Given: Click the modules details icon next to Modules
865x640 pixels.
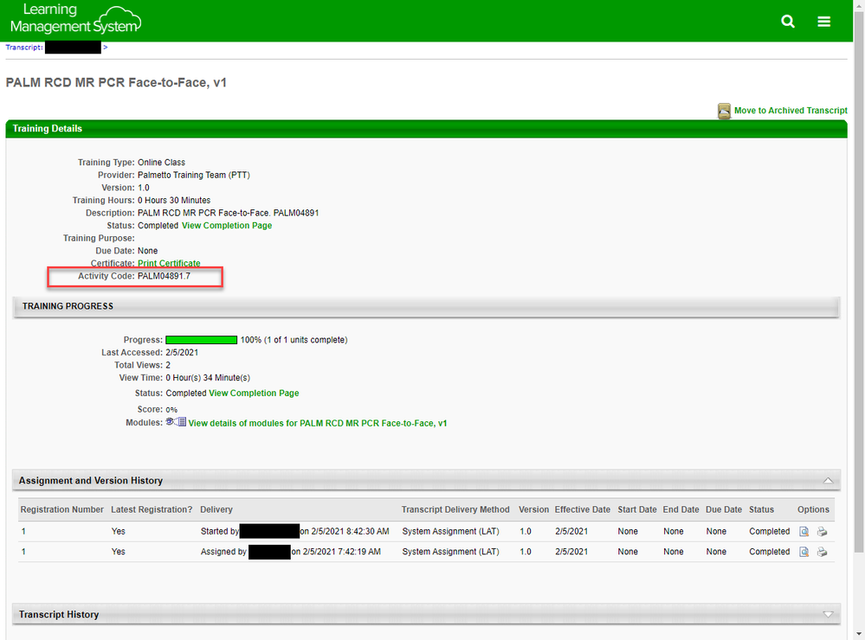Looking at the screenshot, I should pos(176,422).
